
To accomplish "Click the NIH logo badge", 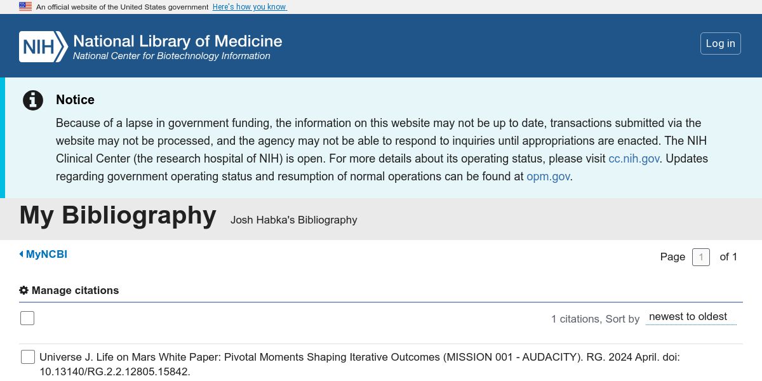I will (x=43, y=47).
